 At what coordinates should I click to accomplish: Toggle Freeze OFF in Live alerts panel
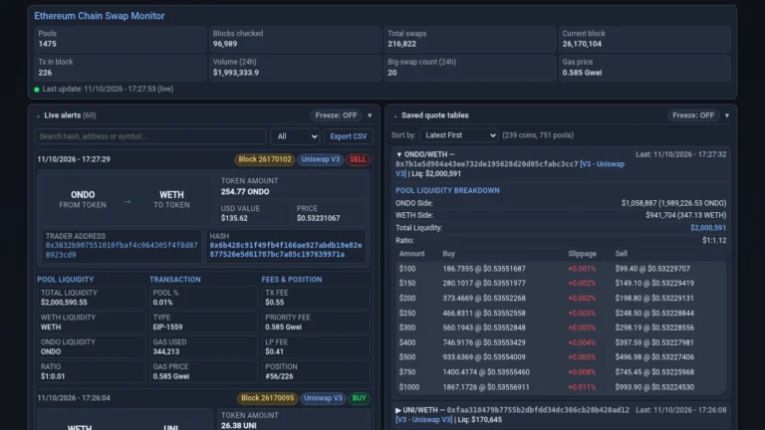336,115
